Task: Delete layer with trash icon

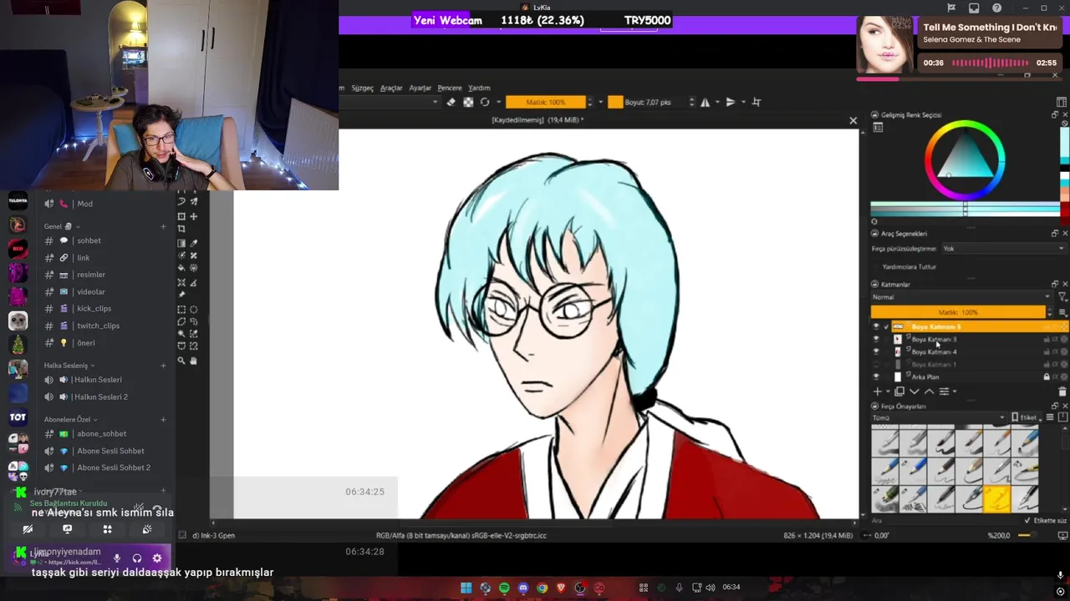Action: (1062, 391)
